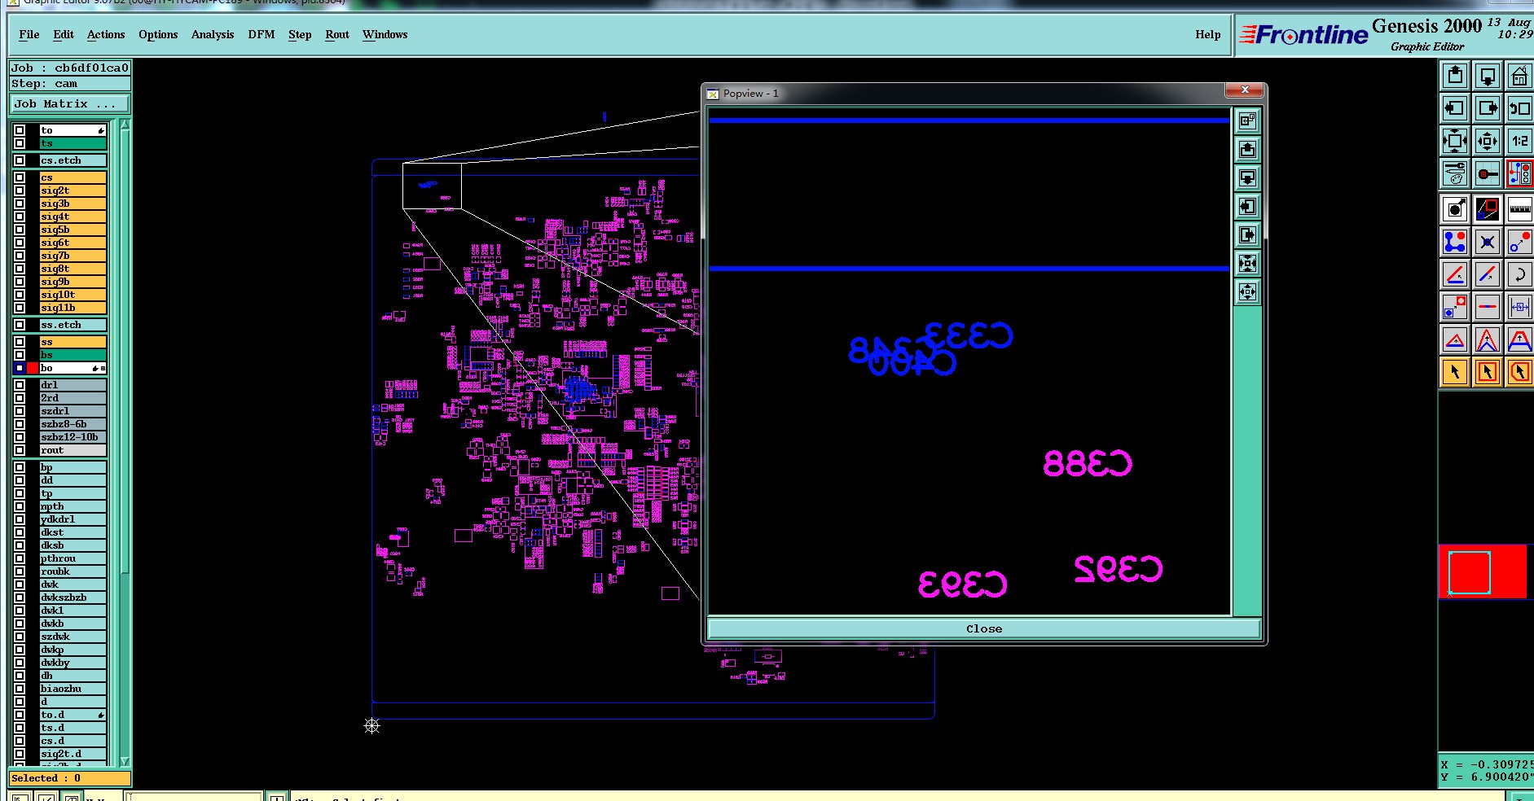Image resolution: width=1534 pixels, height=801 pixels.
Task: Toggle checkbox for layer 'sig6t'
Action: pyautogui.click(x=20, y=243)
